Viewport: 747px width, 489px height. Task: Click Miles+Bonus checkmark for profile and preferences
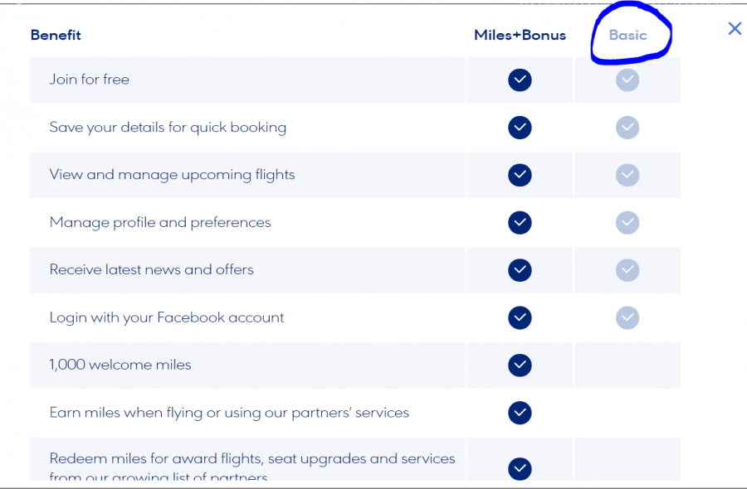coord(520,222)
